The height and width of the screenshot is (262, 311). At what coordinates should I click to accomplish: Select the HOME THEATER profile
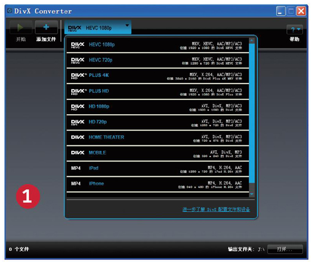[158, 138]
